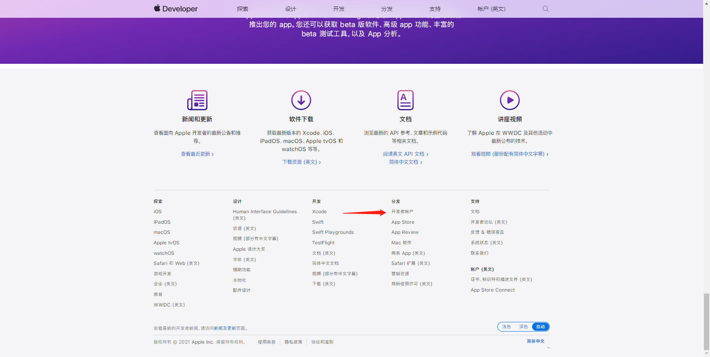Select the 深色 appearance option
Screen dimensions: 710x357
tap(524, 327)
